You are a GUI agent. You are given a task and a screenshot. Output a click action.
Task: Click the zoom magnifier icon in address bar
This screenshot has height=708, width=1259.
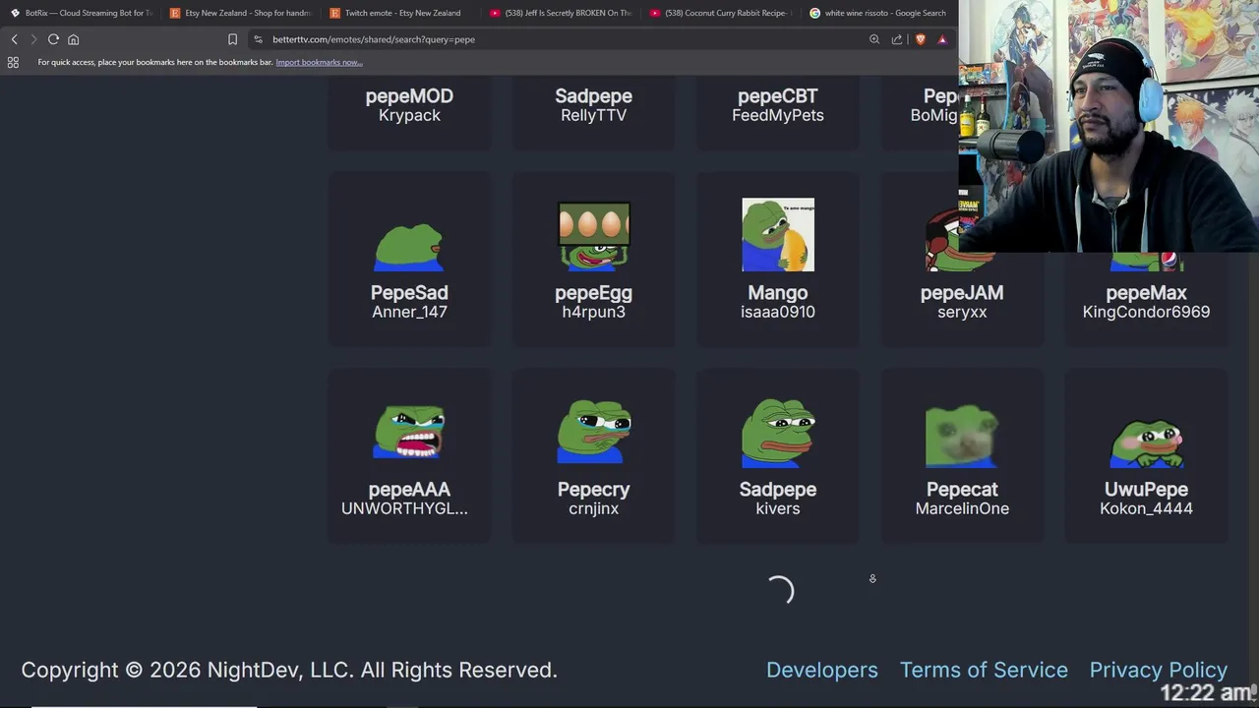[x=874, y=39]
